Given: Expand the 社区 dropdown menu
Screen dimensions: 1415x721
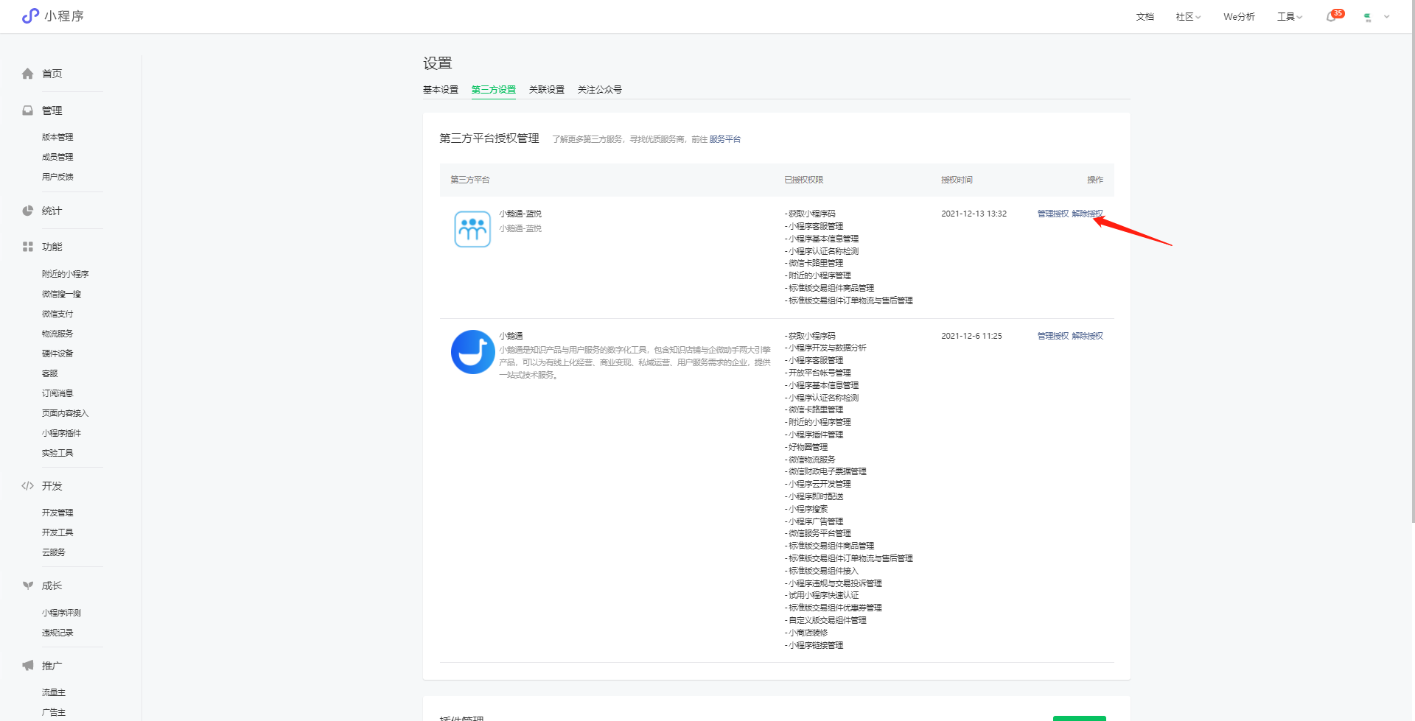Looking at the screenshot, I should click(1187, 17).
